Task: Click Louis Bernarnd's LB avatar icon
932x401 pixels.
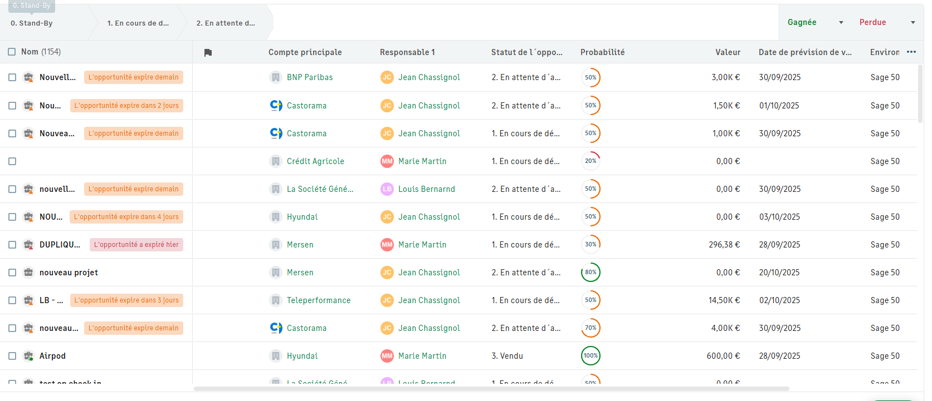Action: 387,189
